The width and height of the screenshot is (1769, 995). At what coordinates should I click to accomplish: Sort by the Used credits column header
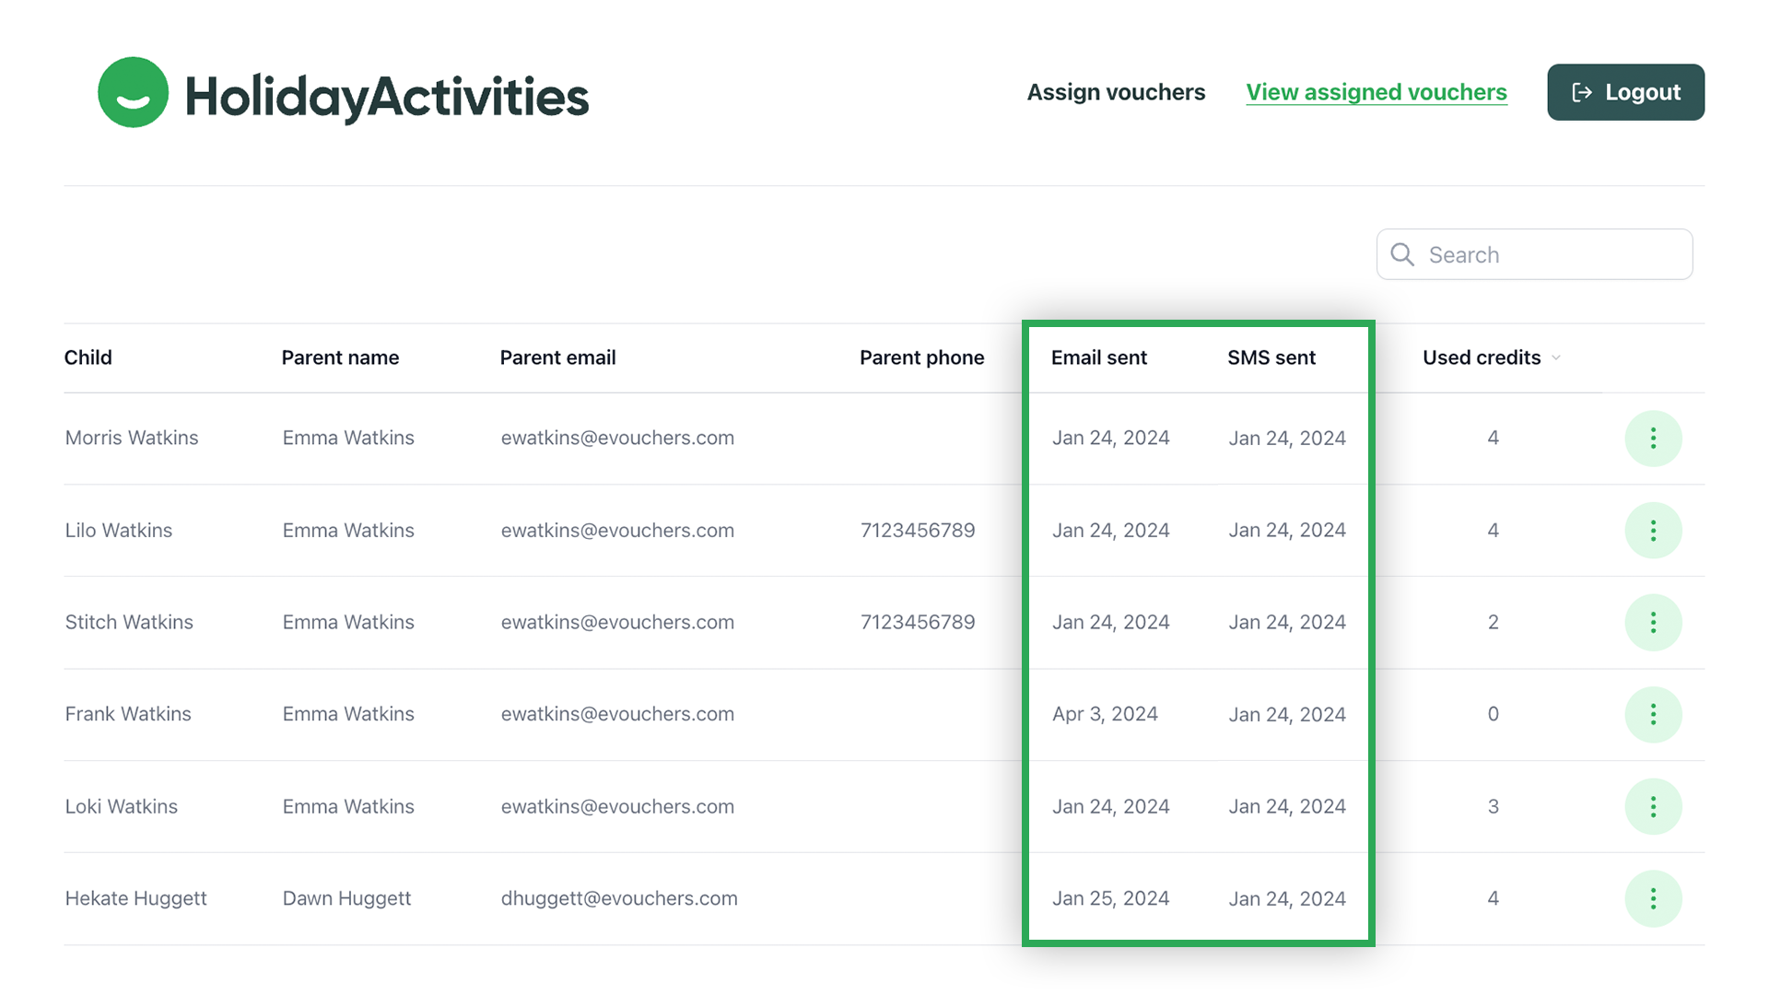click(x=1481, y=357)
